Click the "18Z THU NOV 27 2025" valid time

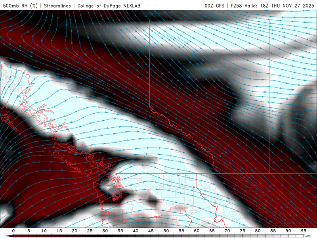pyautogui.click(x=287, y=6)
